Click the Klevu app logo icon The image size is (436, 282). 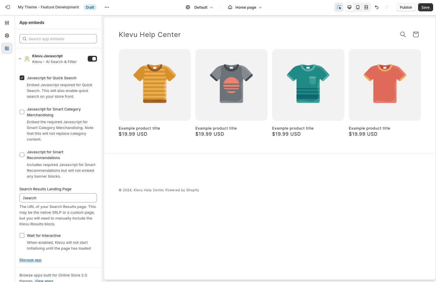tap(27, 59)
